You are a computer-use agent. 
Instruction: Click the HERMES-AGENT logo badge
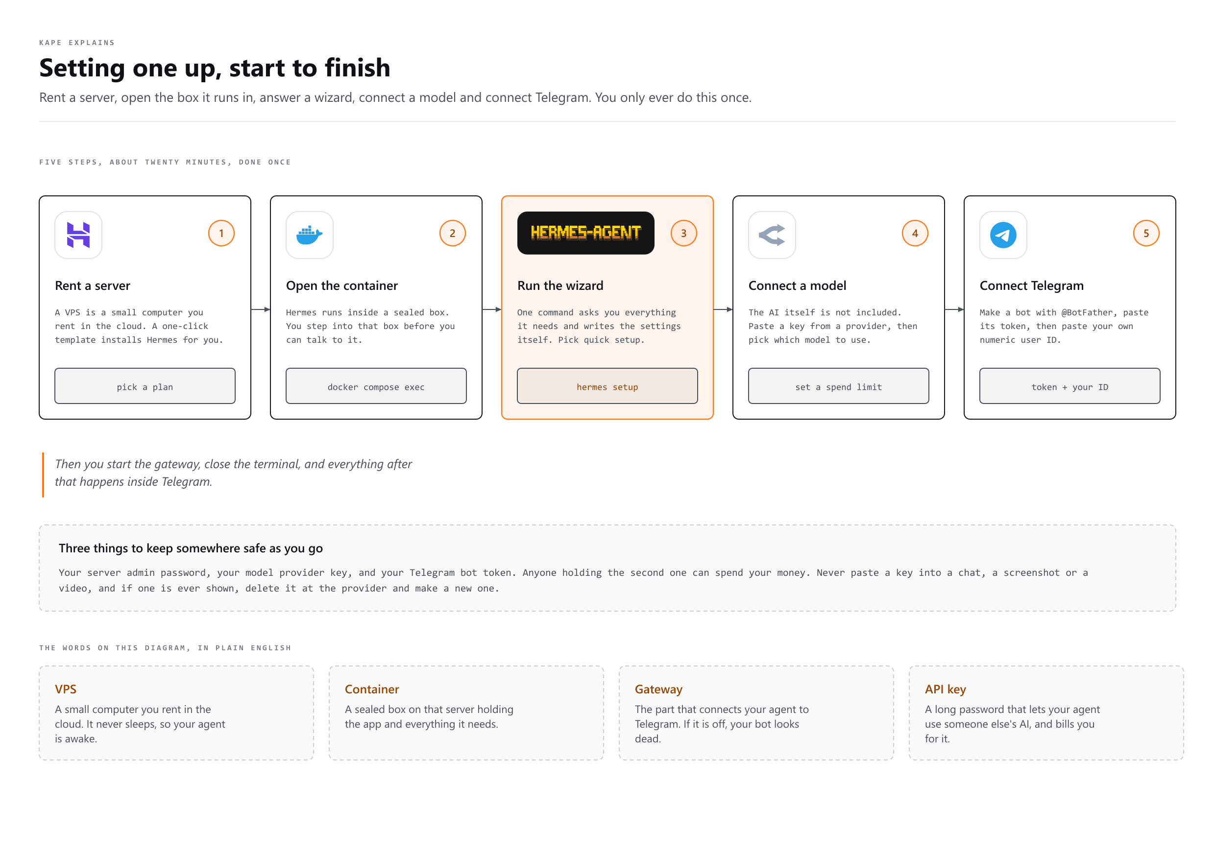pos(586,233)
